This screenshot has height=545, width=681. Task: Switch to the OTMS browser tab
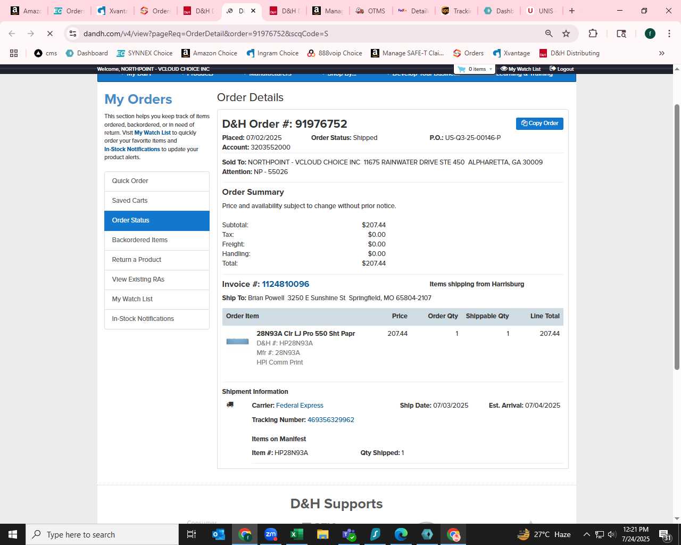click(370, 11)
